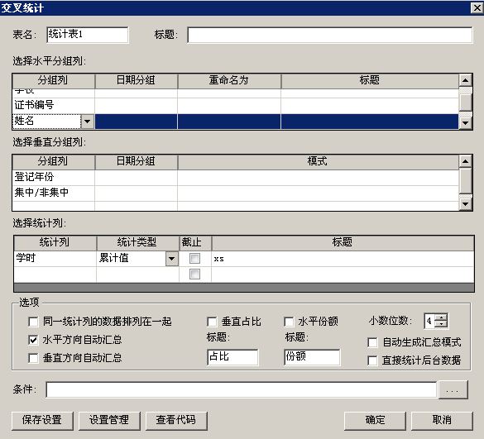Click 分组列 header in vertical grouping table
Viewport: 484px width, 439px height.
pyautogui.click(x=54, y=162)
